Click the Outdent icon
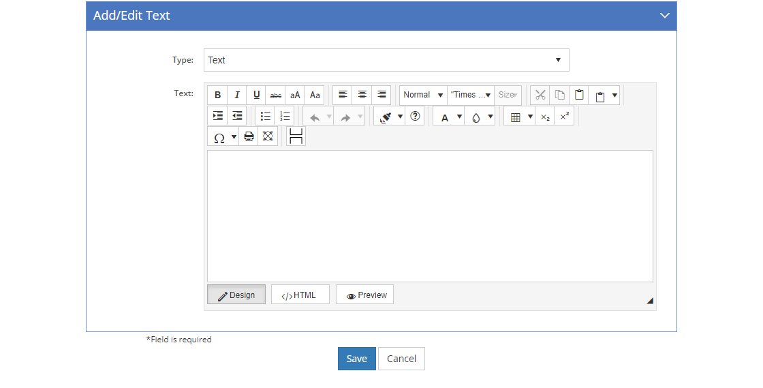Screen dimensions: 763x388 click(x=237, y=117)
